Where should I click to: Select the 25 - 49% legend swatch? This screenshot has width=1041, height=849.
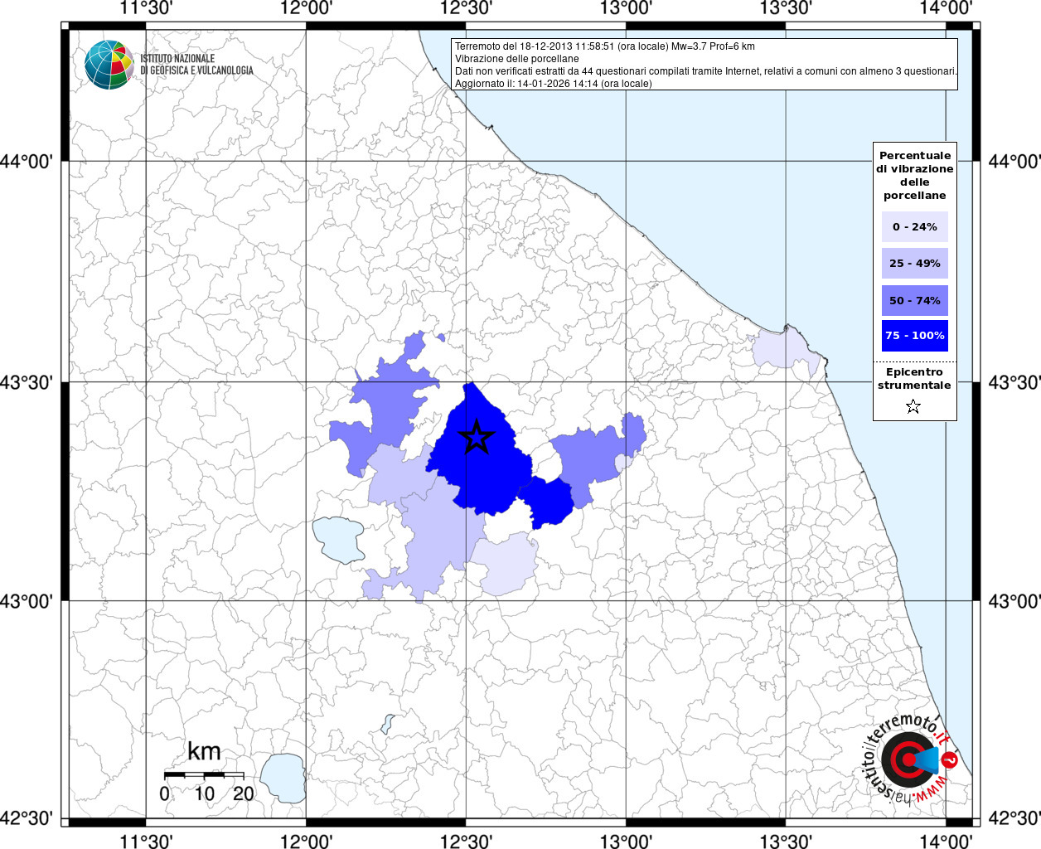[915, 263]
